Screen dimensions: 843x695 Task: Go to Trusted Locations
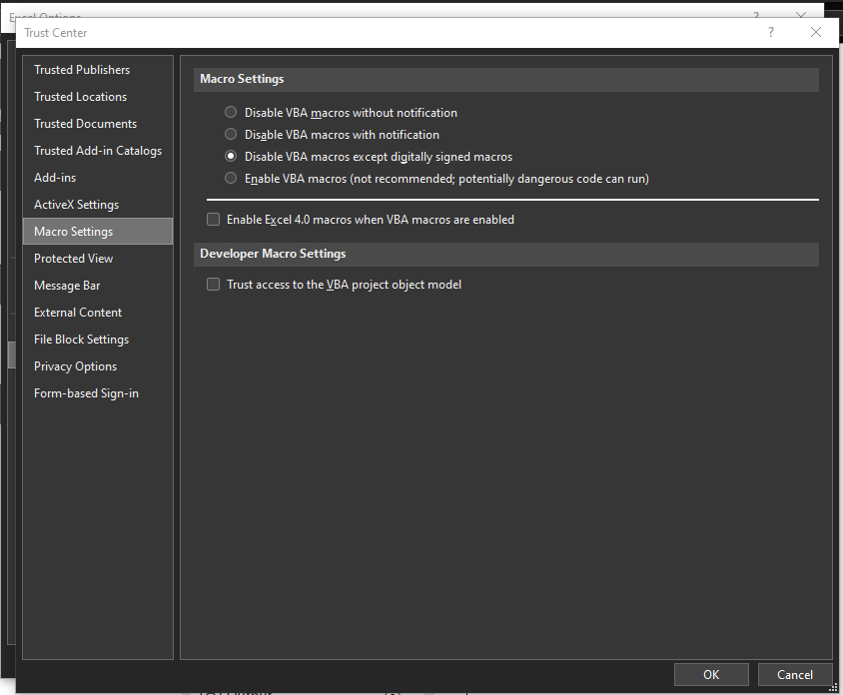pyautogui.click(x=80, y=97)
